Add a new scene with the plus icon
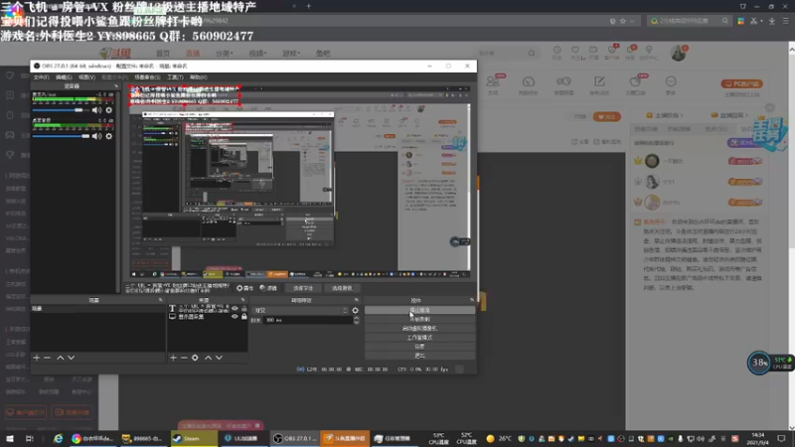 (x=37, y=358)
